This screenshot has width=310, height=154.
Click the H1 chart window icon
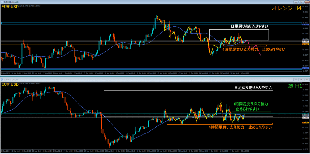[x=2, y=80]
